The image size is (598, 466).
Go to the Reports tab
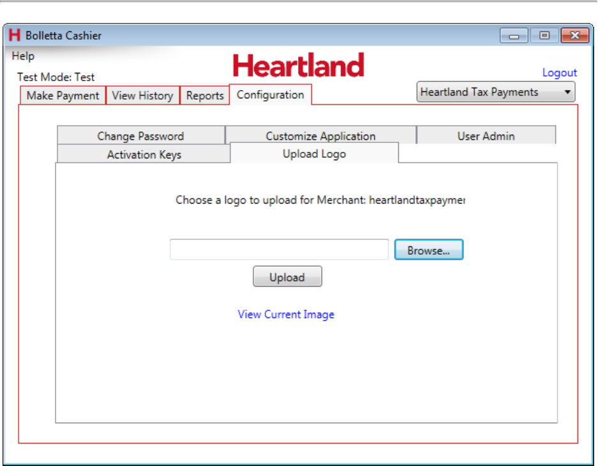205,95
